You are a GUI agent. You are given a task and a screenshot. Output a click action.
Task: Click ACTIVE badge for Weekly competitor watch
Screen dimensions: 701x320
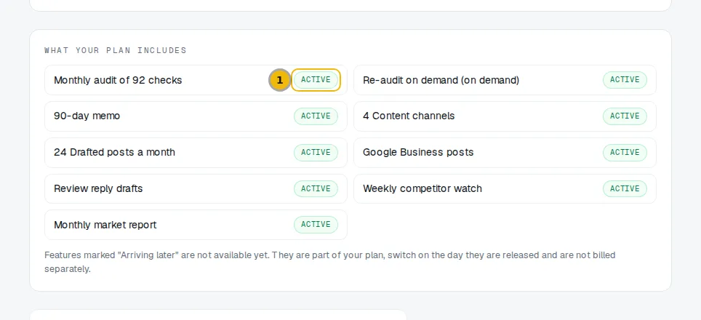(x=625, y=188)
